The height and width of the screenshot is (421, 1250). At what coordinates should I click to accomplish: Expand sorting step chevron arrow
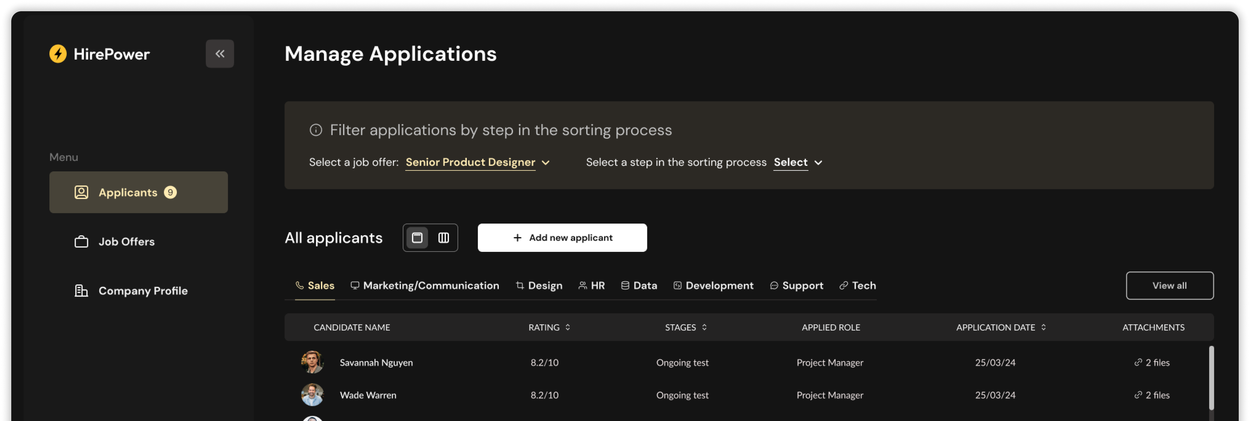pyautogui.click(x=818, y=163)
